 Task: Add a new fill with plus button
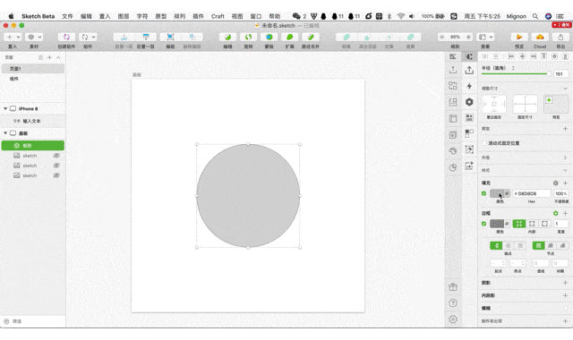(565, 183)
